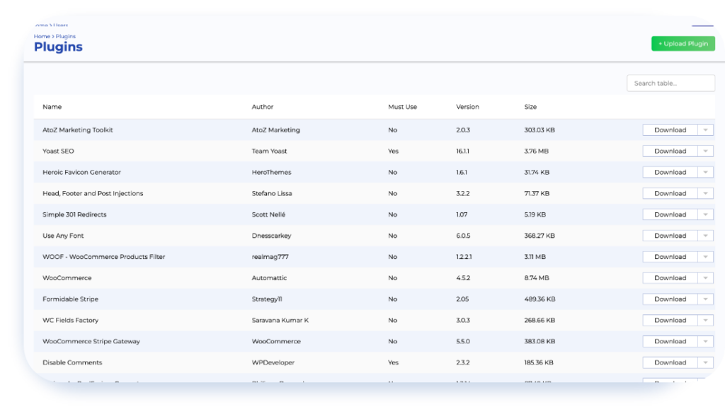The width and height of the screenshot is (725, 414).
Task: Click the Search table input field
Action: click(x=670, y=83)
